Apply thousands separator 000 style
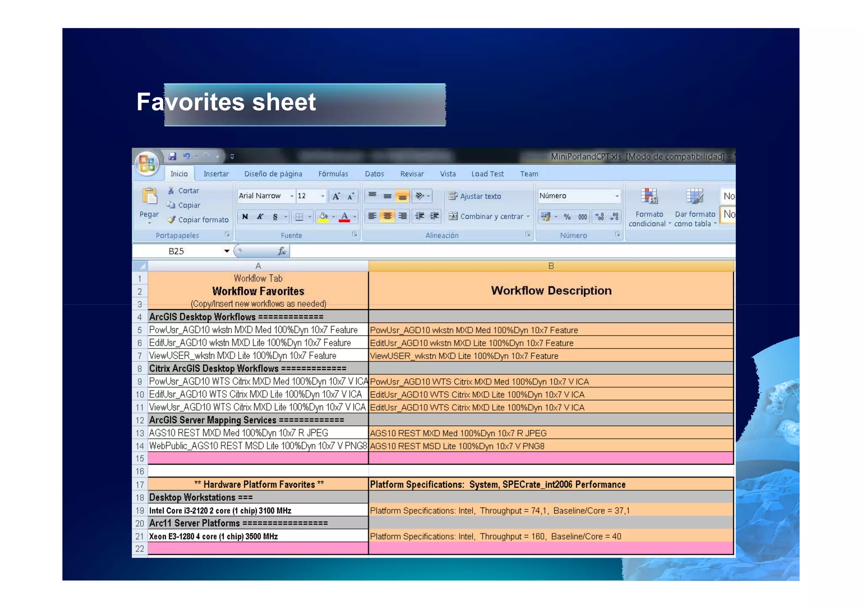The width and height of the screenshot is (862, 609). coord(583,217)
